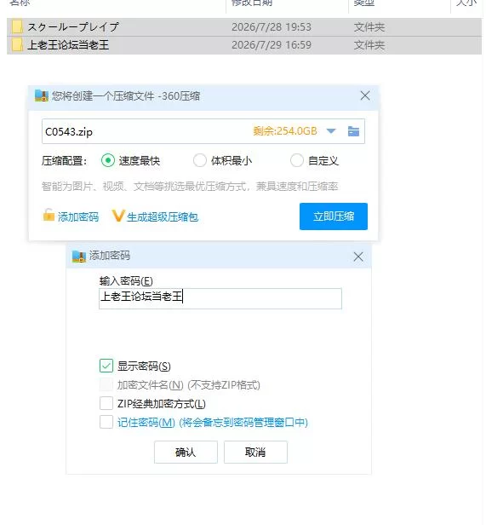Close the 您将创建一个压缩文件 dialog
Image resolution: width=486 pixels, height=525 pixels.
click(365, 95)
